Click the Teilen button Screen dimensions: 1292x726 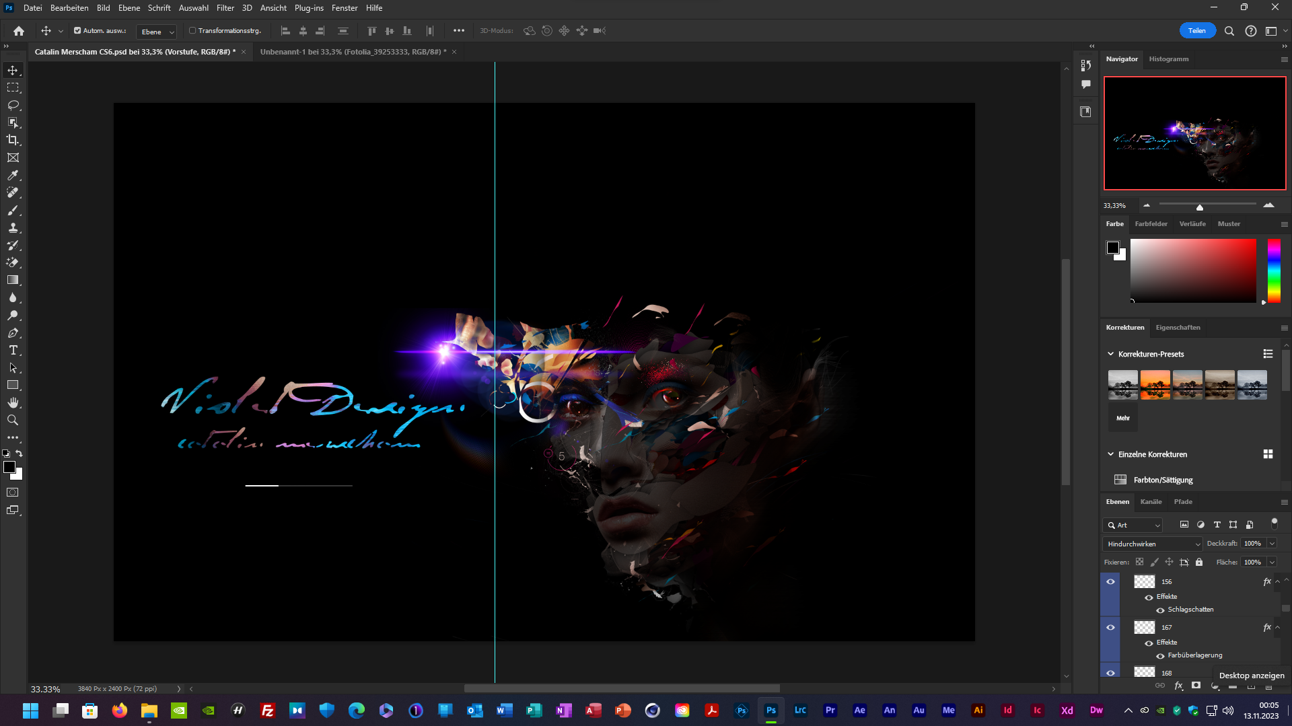[x=1196, y=31]
